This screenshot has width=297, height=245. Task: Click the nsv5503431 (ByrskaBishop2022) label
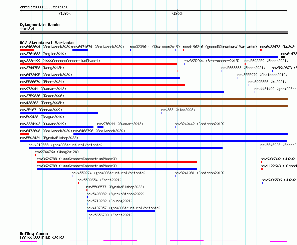[49, 138]
